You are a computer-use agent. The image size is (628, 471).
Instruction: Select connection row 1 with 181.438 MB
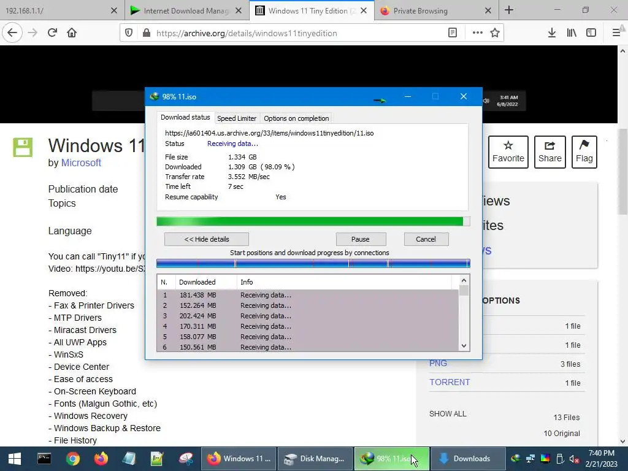[x=308, y=295]
